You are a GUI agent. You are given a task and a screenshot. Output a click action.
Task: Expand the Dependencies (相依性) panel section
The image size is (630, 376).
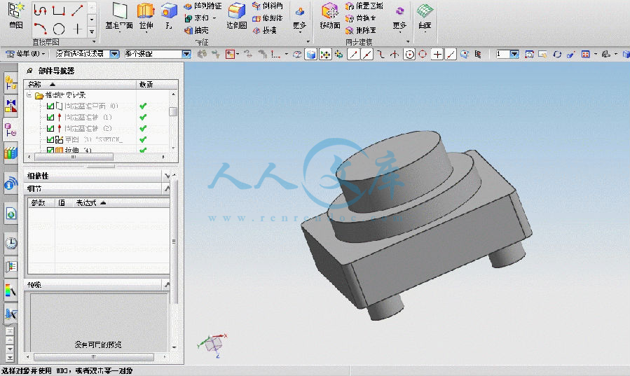click(x=167, y=176)
